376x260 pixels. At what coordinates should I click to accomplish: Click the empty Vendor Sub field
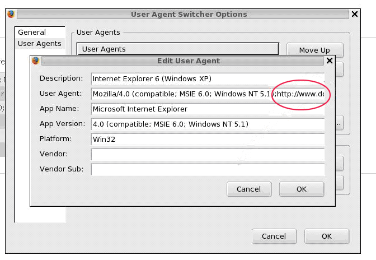tap(208, 169)
